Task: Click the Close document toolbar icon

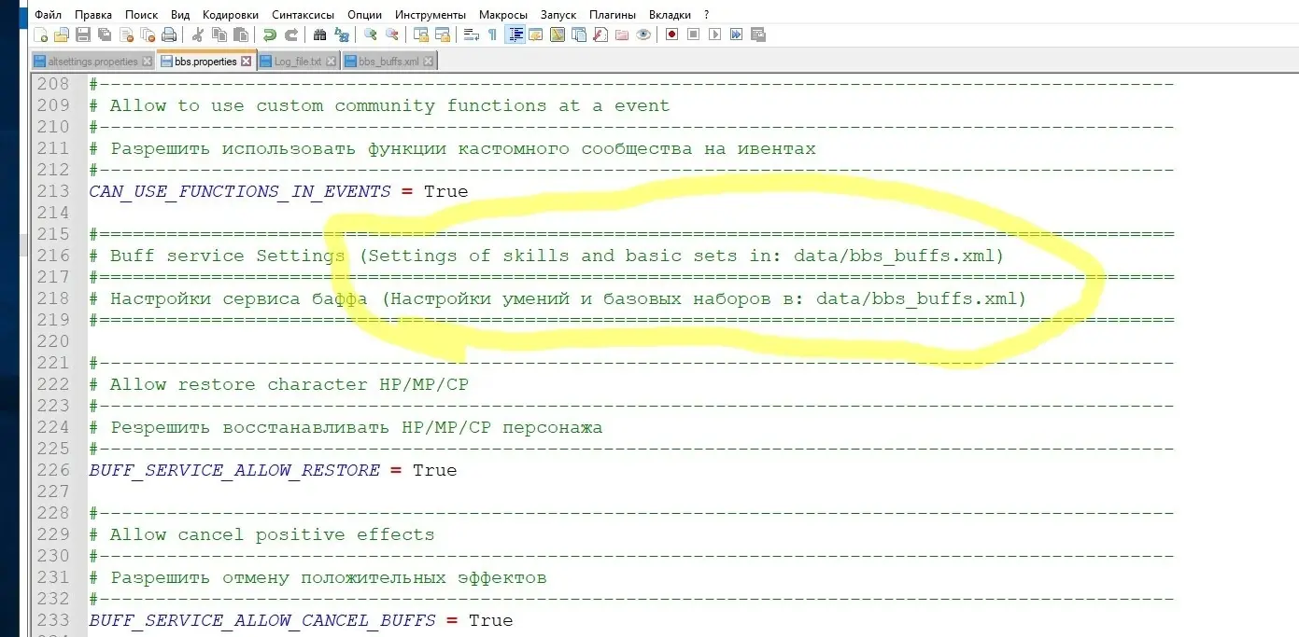Action: (x=126, y=35)
